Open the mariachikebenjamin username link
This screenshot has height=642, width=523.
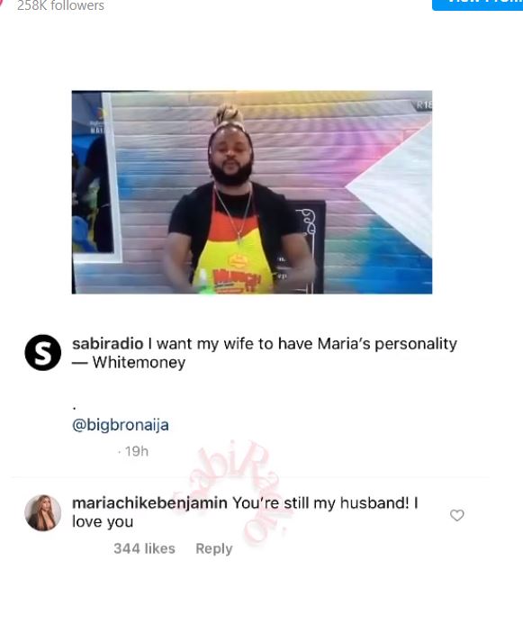pyautogui.click(x=149, y=502)
